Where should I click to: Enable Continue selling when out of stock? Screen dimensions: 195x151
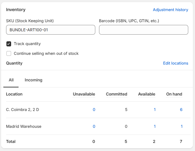click(9, 53)
